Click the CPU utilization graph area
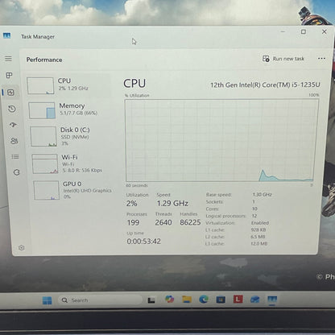The height and width of the screenshot is (335, 335). (221, 140)
